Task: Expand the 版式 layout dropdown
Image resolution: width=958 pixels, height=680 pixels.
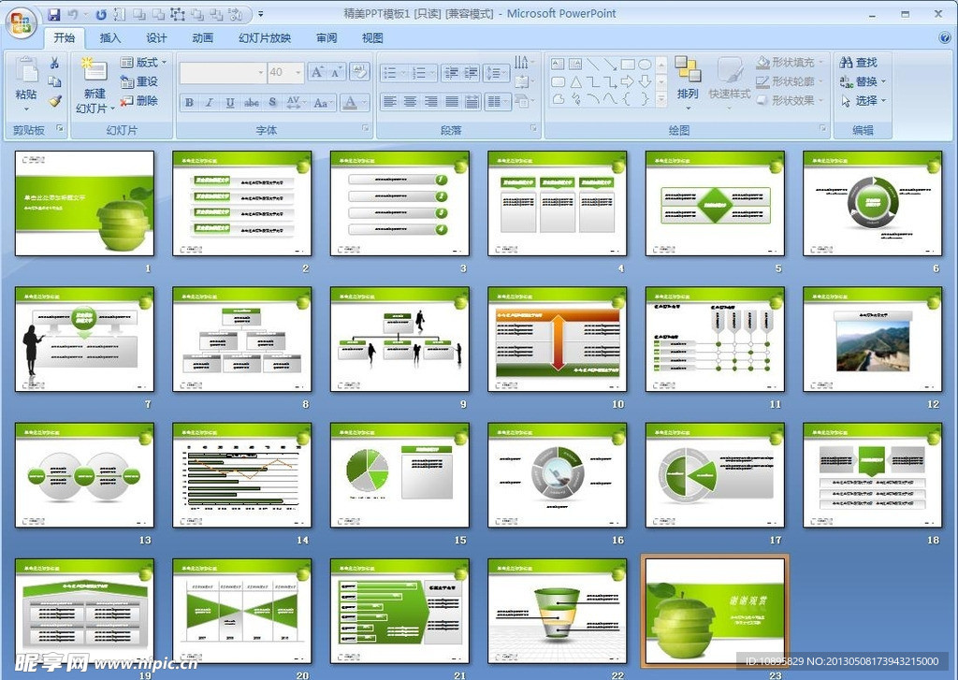Action: tap(165, 63)
